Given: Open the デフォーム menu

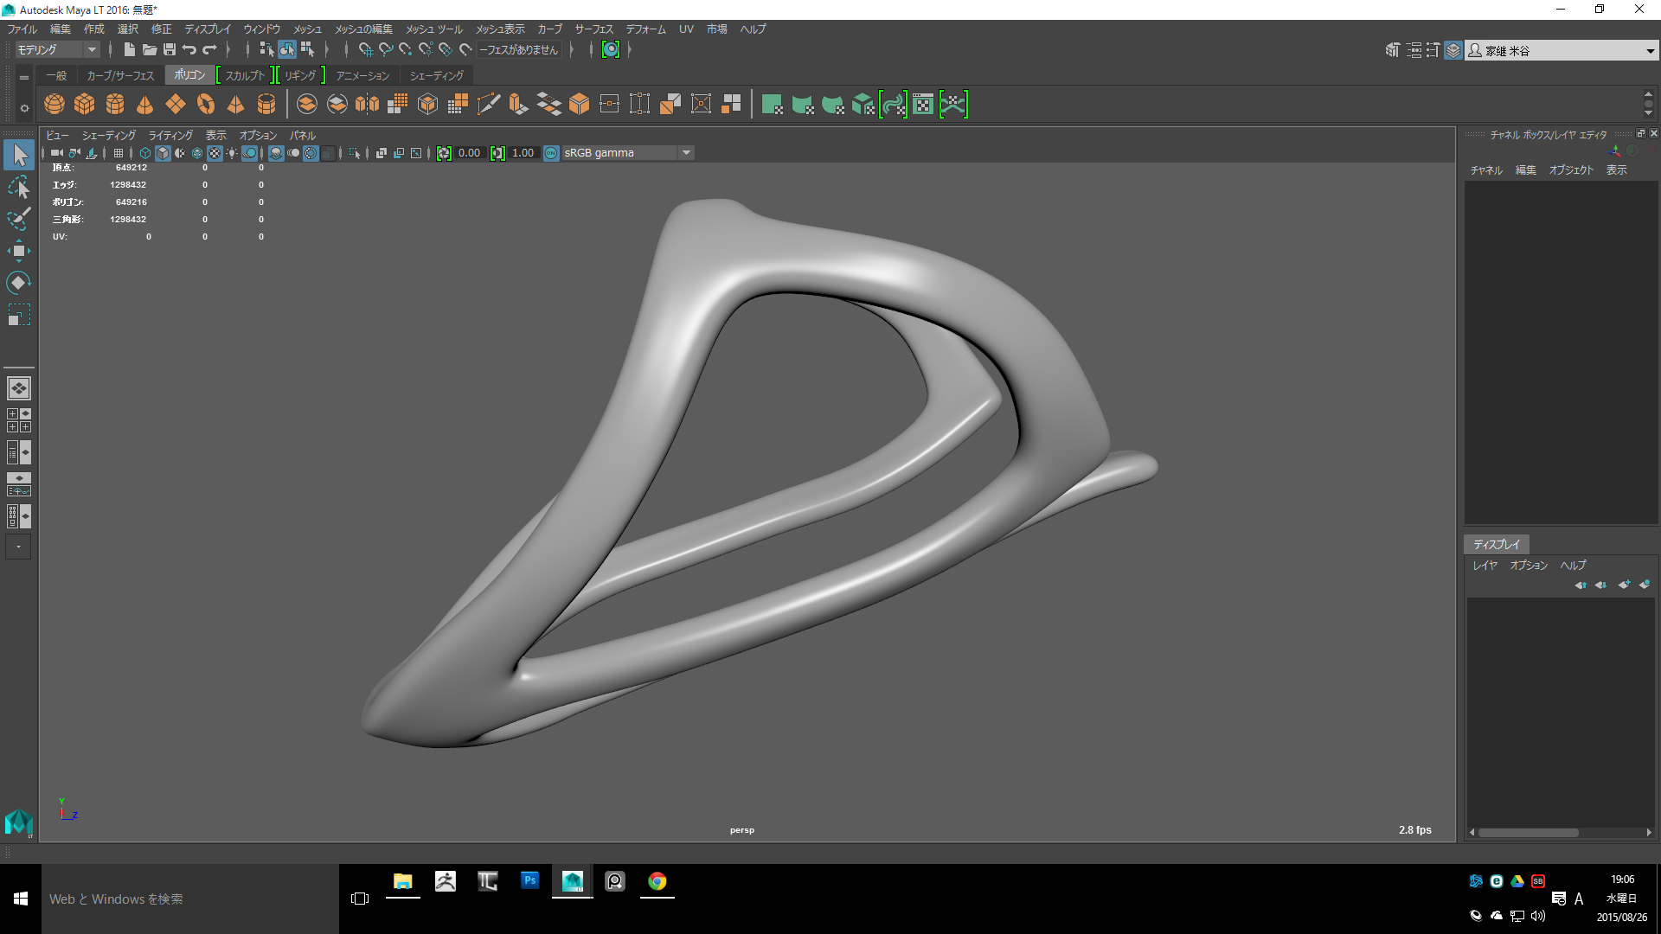Looking at the screenshot, I should [646, 29].
